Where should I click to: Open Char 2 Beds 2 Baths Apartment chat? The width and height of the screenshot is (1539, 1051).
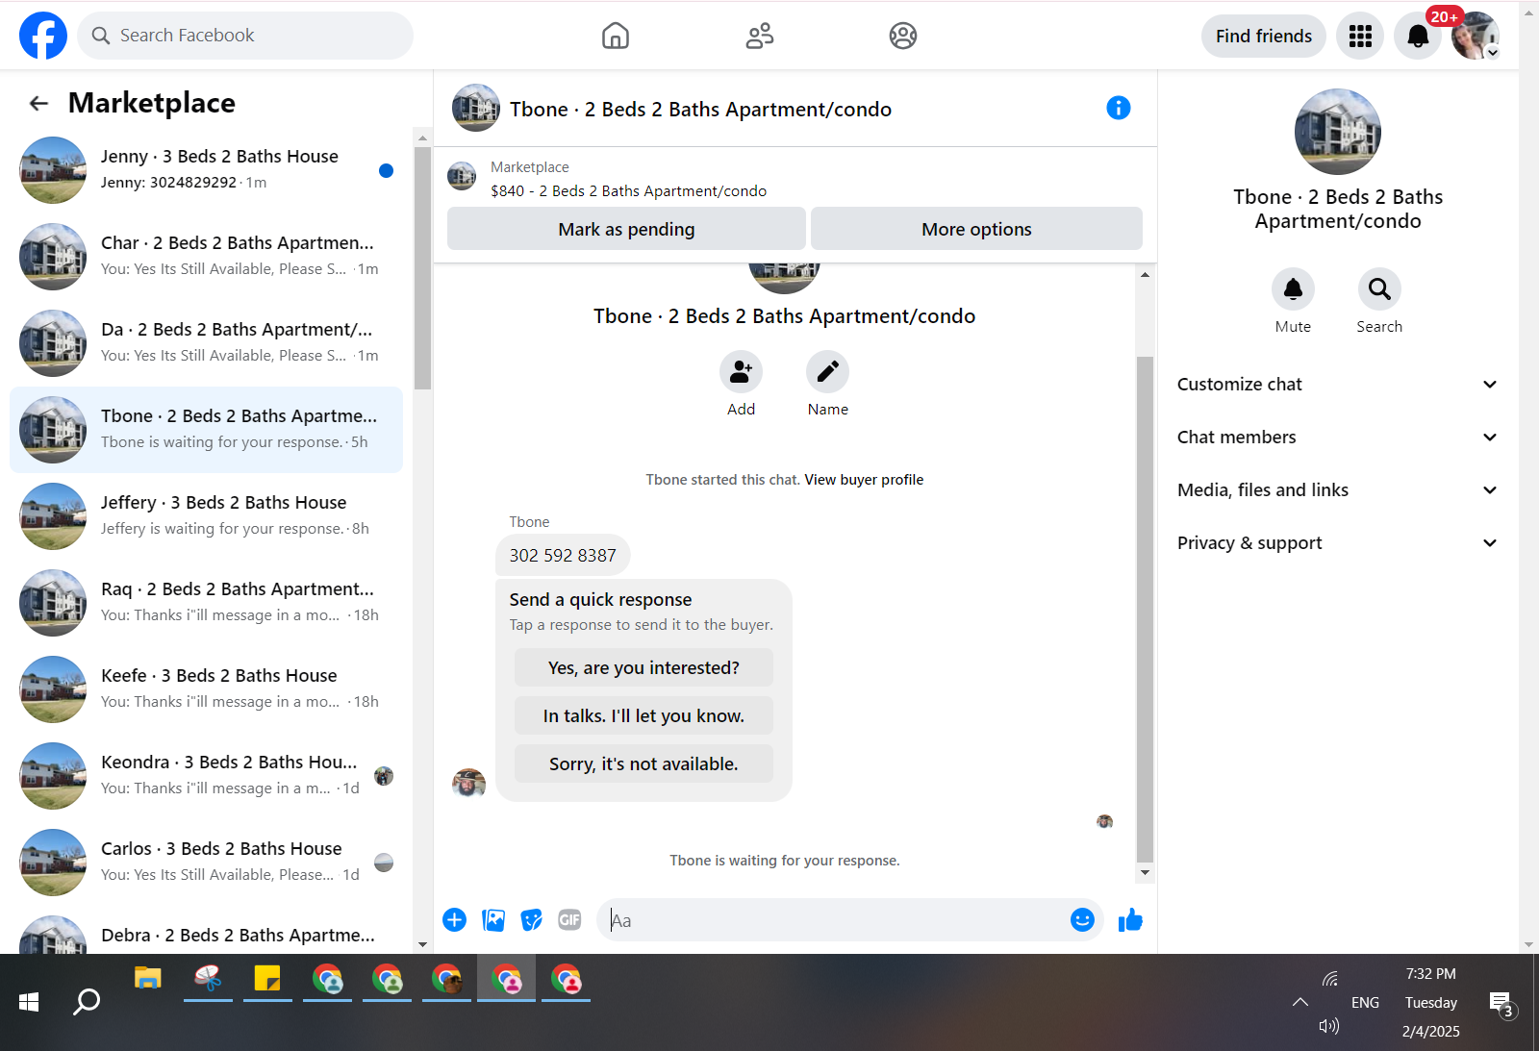[207, 257]
